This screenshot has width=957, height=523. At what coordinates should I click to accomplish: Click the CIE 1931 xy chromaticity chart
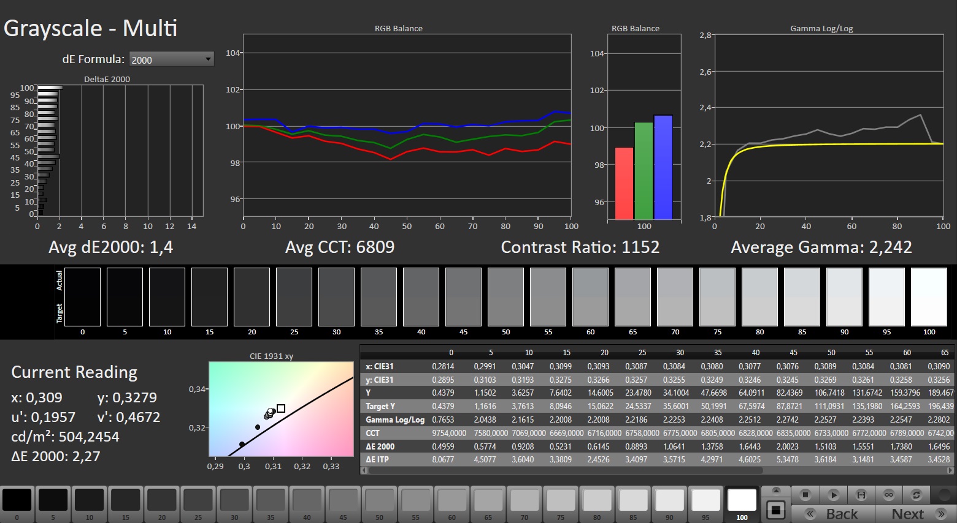click(281, 408)
